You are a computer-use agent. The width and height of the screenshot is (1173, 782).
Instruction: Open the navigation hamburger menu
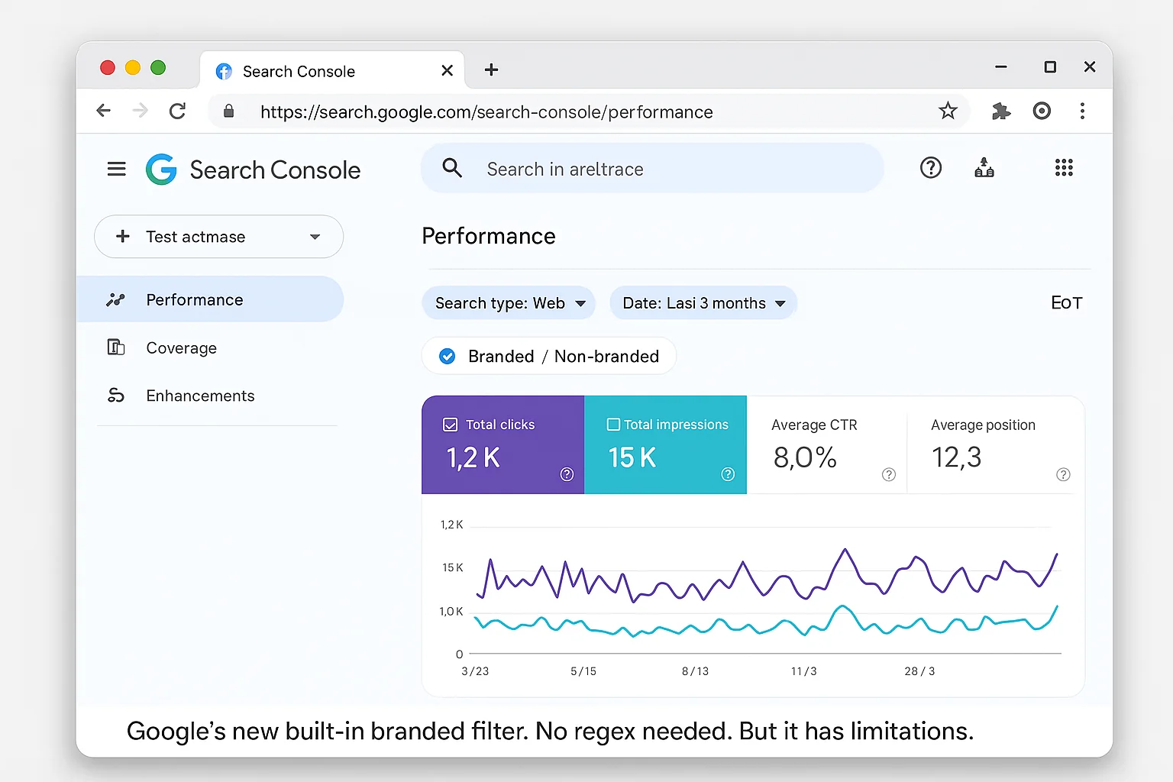(116, 168)
